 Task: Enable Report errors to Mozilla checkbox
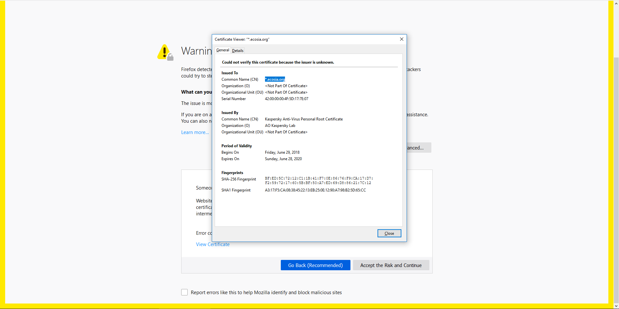point(184,292)
